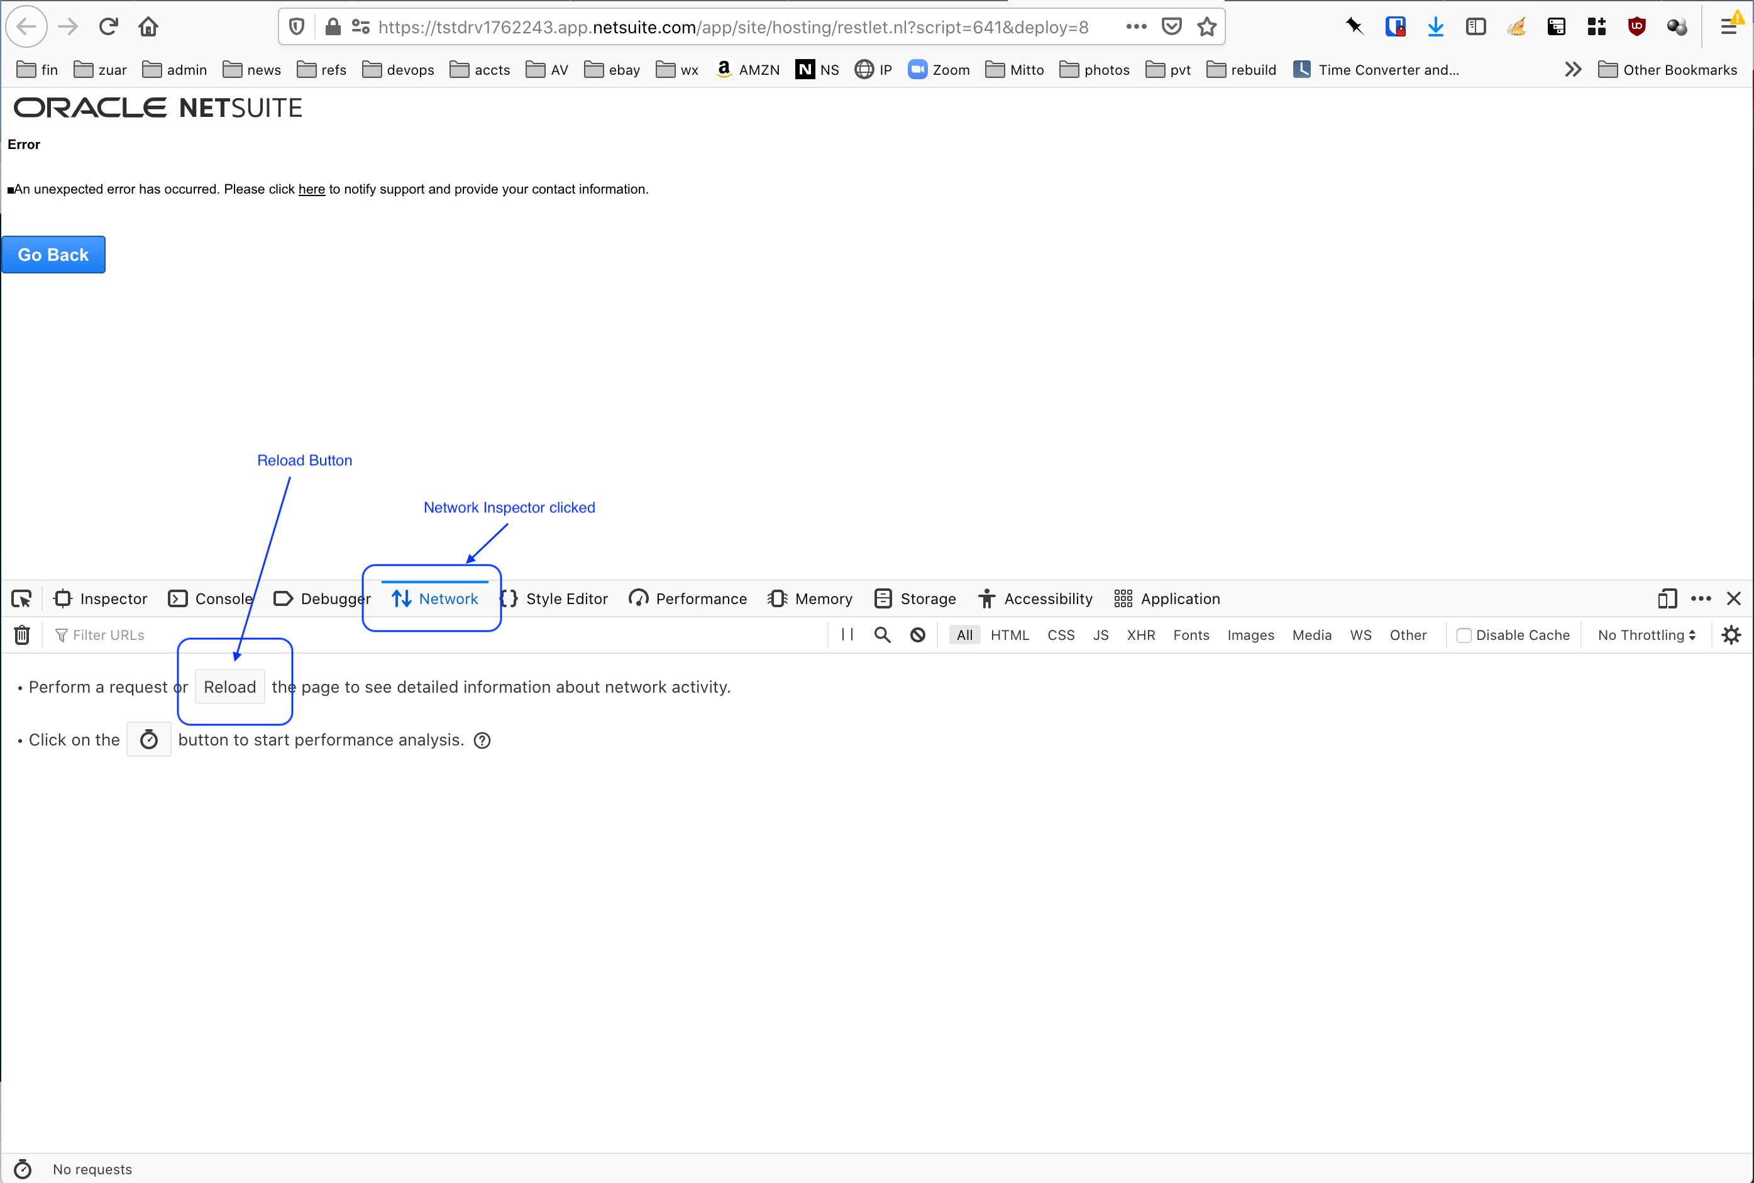Open the fin bookmarks folder
This screenshot has height=1183, width=1754.
38,69
